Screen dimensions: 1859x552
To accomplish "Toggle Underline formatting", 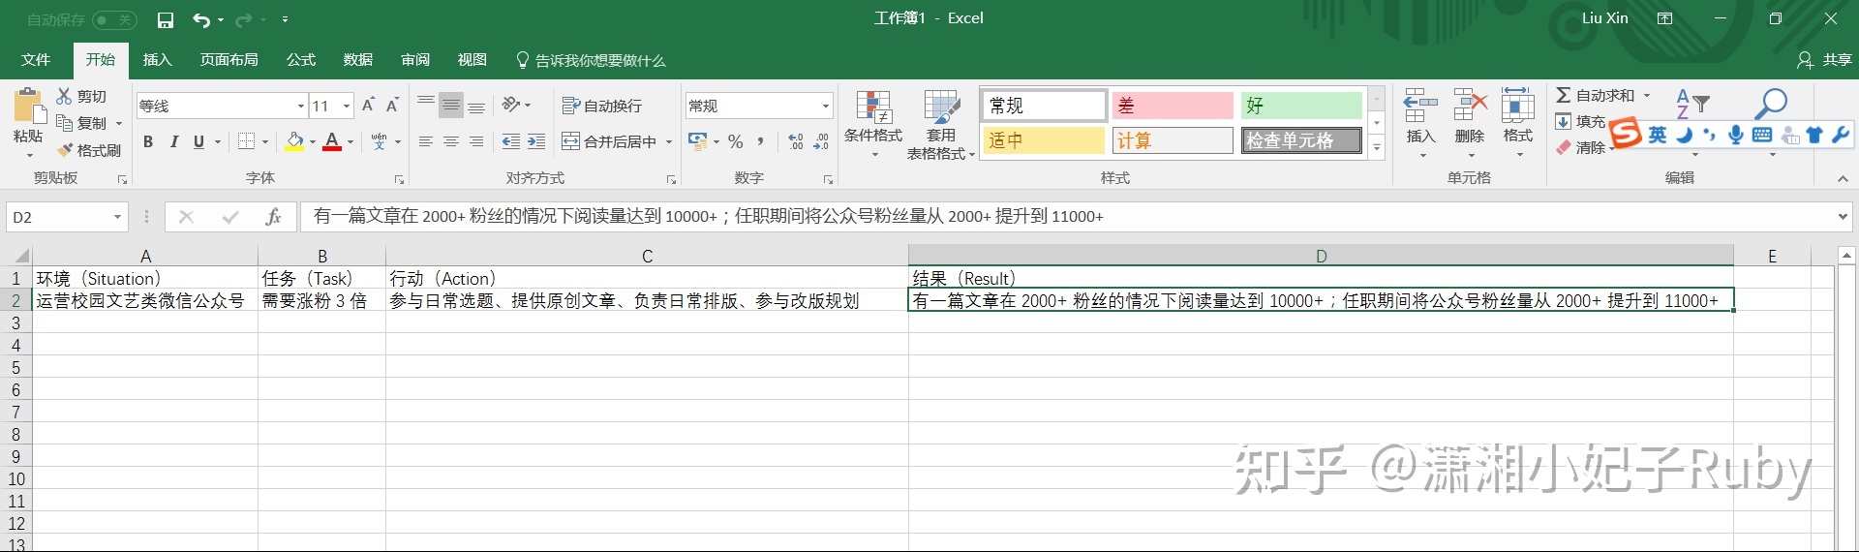I will (x=198, y=141).
